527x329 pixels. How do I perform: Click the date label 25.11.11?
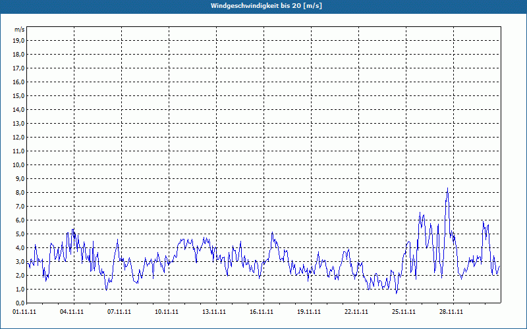coord(403,311)
